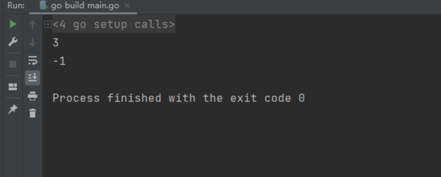Screen dimensions: 441x177
Task: Select the 'go build main.go' run tab
Action: [x=83, y=6]
